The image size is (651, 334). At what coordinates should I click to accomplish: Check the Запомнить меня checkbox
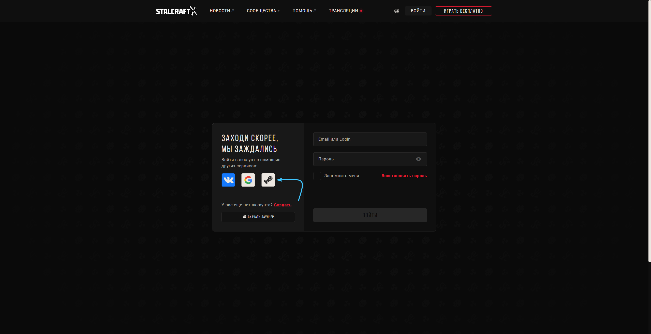point(317,176)
